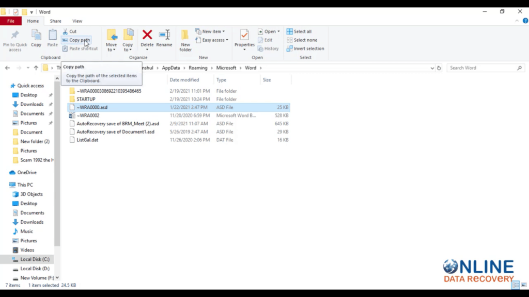
Task: Click Select all
Action: pos(299,31)
